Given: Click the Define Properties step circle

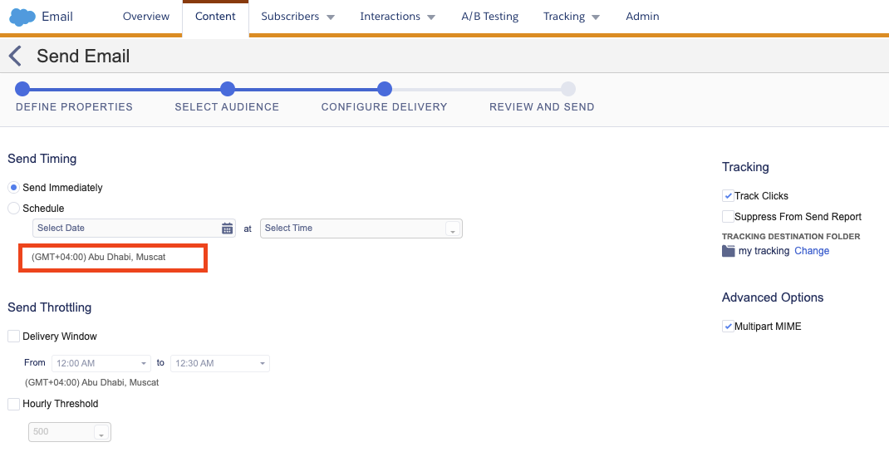Looking at the screenshot, I should [22, 89].
